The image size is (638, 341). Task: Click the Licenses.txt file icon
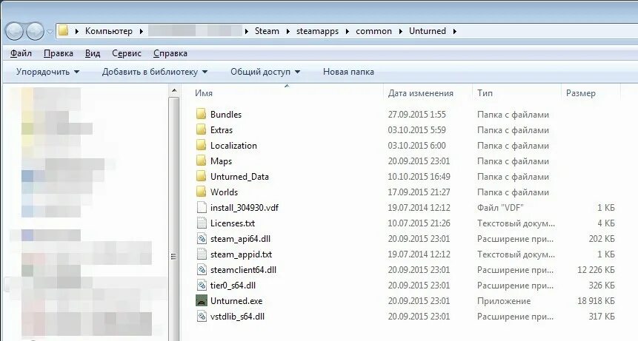tap(202, 223)
